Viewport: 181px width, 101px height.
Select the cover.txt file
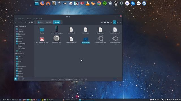pos(86,31)
